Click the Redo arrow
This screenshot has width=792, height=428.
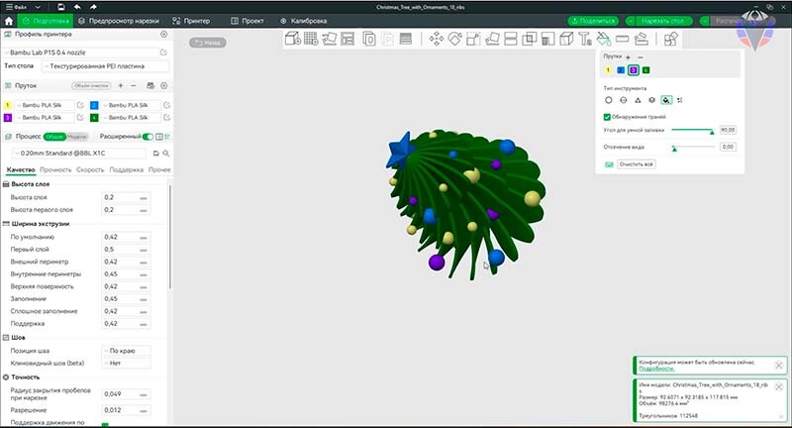pos(93,7)
